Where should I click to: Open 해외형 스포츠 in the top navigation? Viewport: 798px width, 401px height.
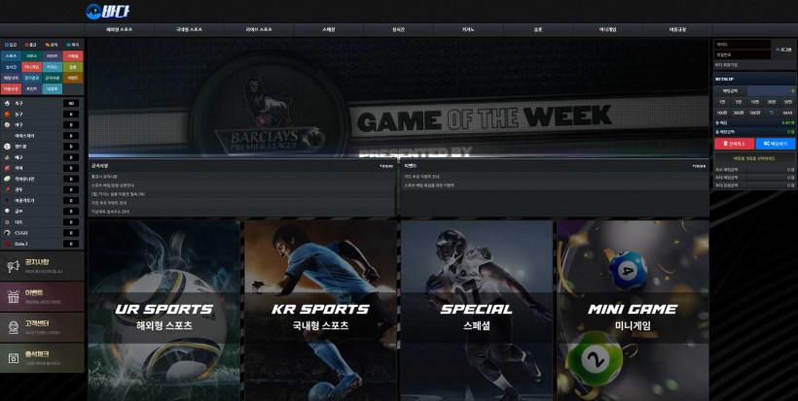pos(119,30)
